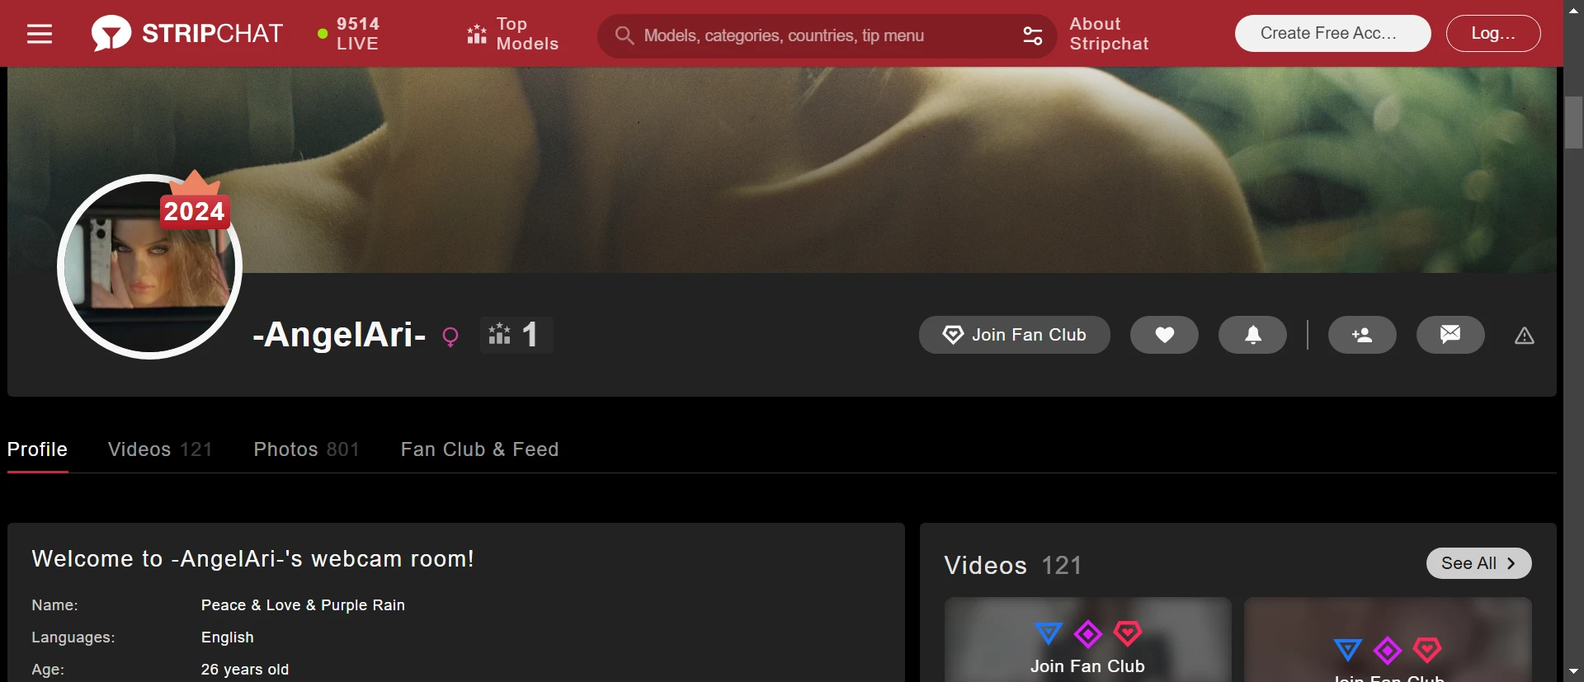1584x682 pixels.
Task: Enable notifications with the bell icon
Action: (x=1252, y=335)
